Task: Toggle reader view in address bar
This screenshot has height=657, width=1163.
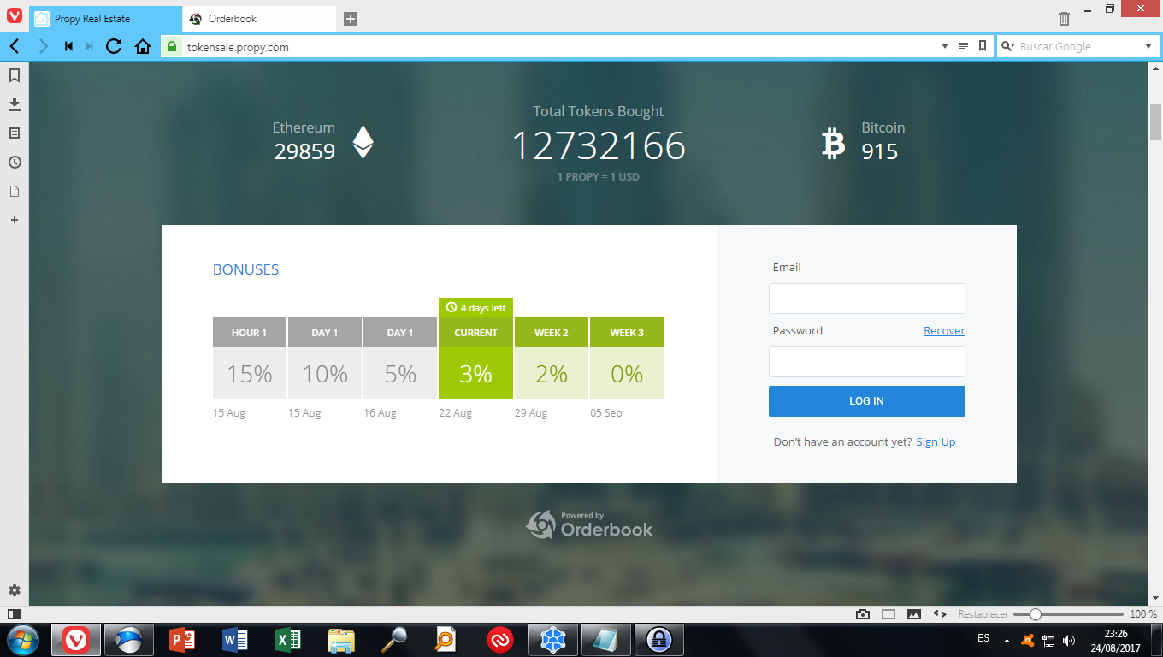Action: click(964, 46)
